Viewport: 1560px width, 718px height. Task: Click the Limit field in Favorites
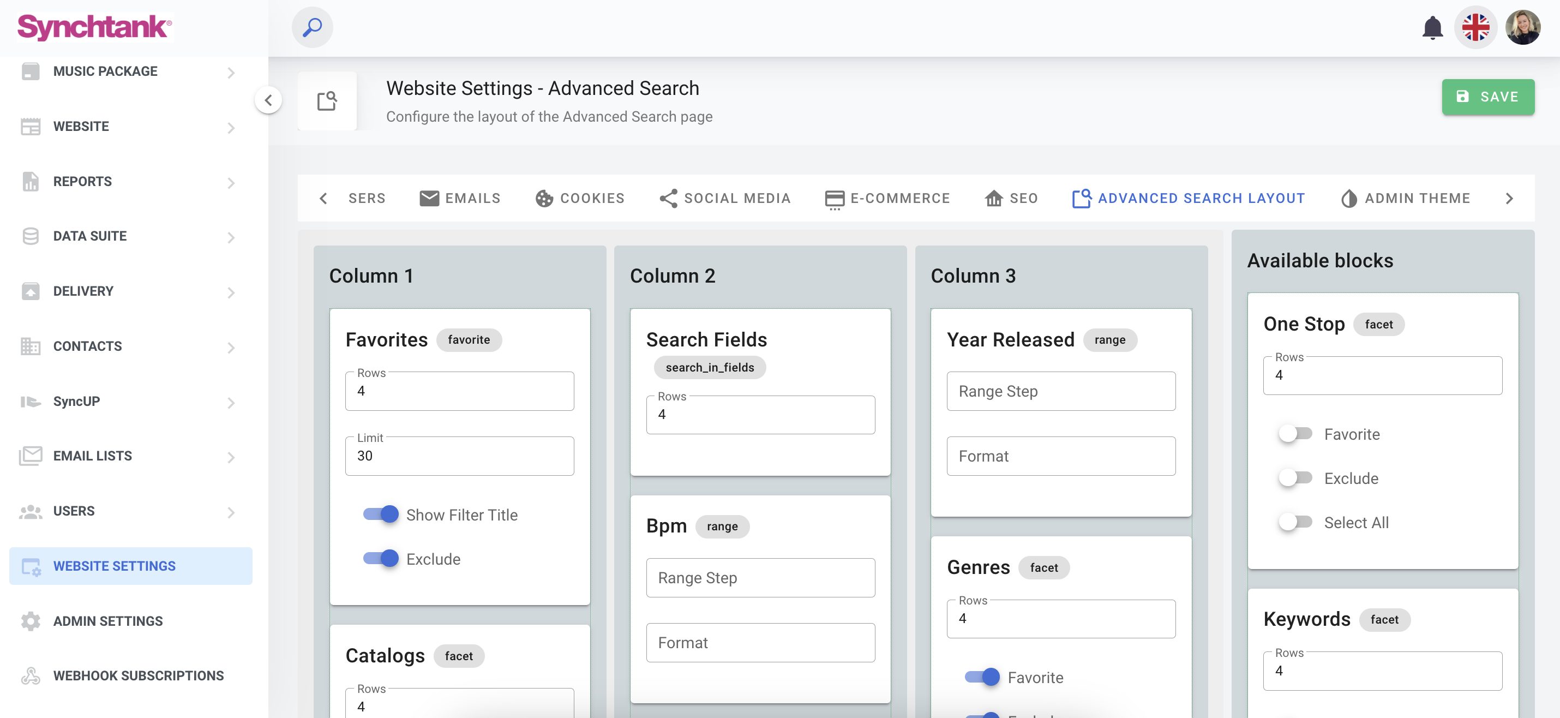459,456
